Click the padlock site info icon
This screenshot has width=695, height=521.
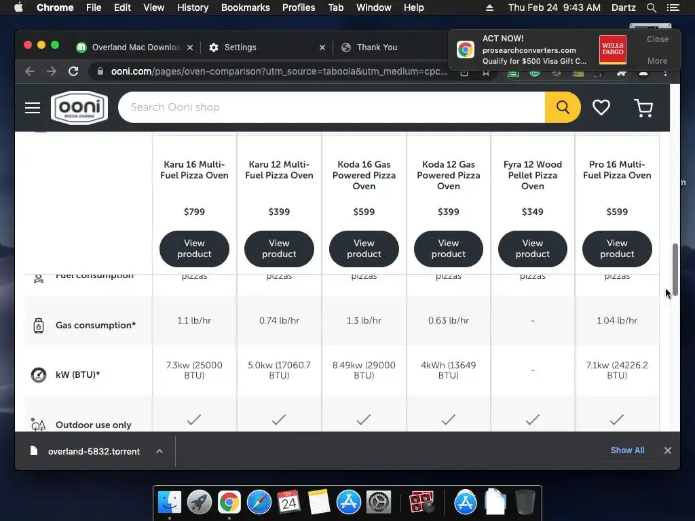coord(100,71)
